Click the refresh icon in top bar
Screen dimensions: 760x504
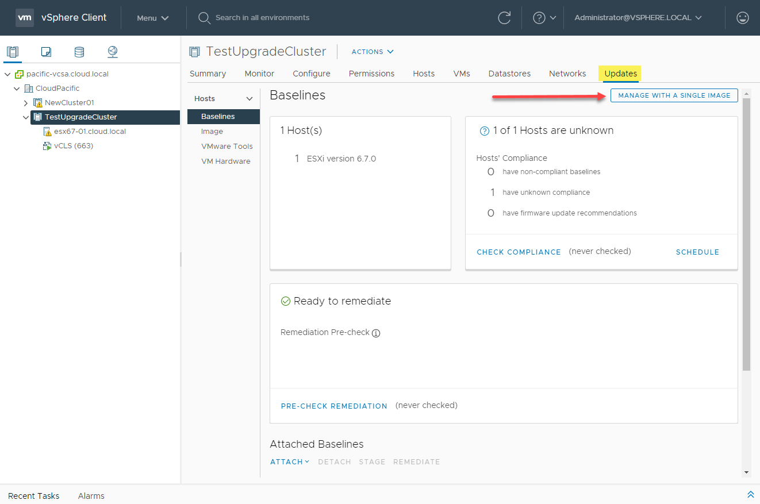[x=504, y=18]
